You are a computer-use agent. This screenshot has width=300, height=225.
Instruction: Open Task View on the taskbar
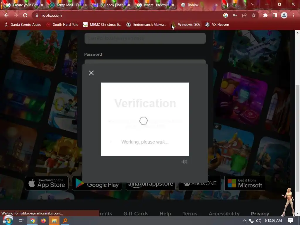click(21, 221)
